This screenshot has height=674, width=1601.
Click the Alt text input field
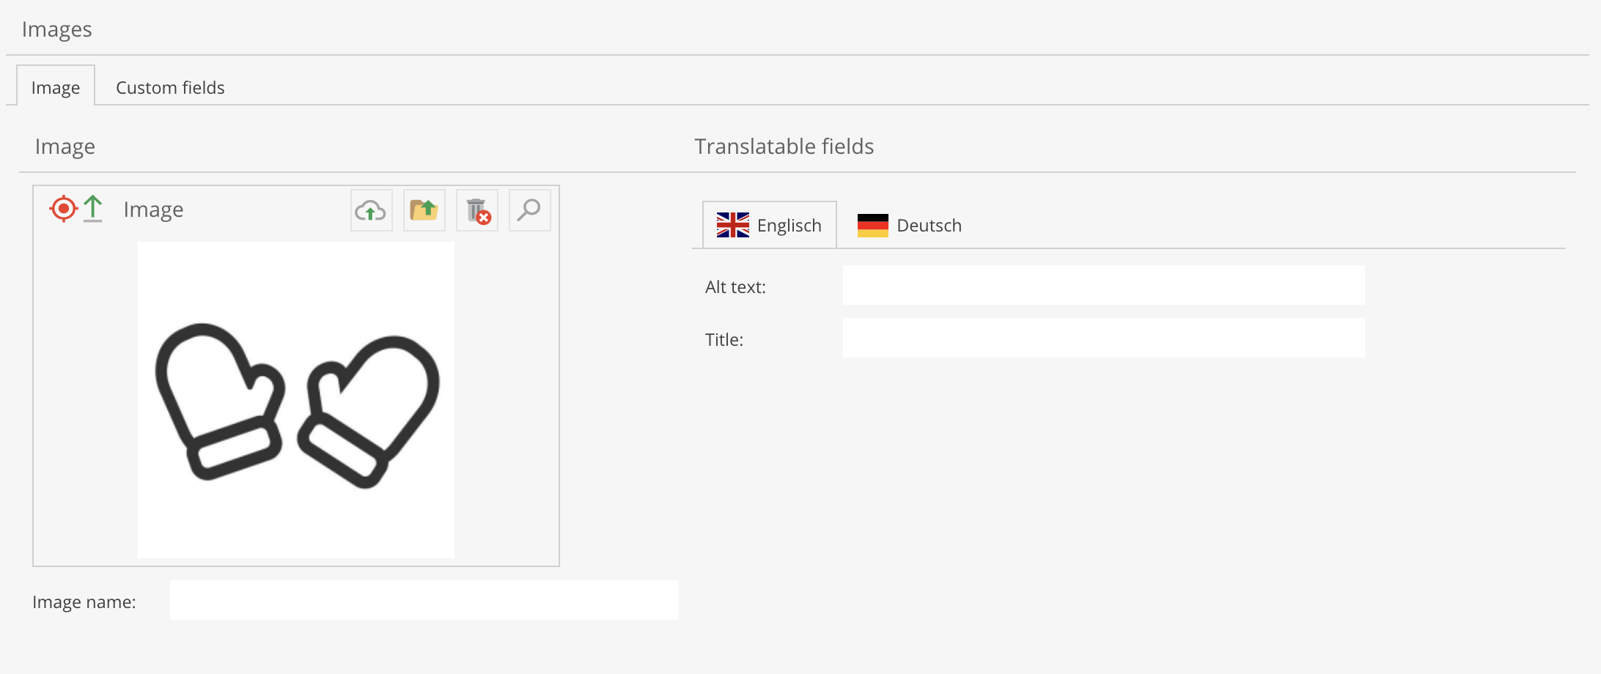pyautogui.click(x=1103, y=286)
